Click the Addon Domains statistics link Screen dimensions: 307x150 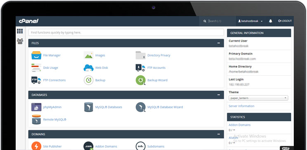[x=239, y=125]
